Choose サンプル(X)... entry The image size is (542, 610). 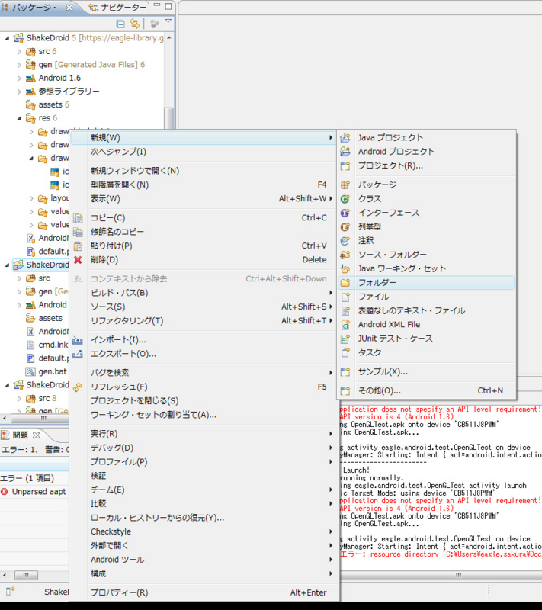[427, 371]
